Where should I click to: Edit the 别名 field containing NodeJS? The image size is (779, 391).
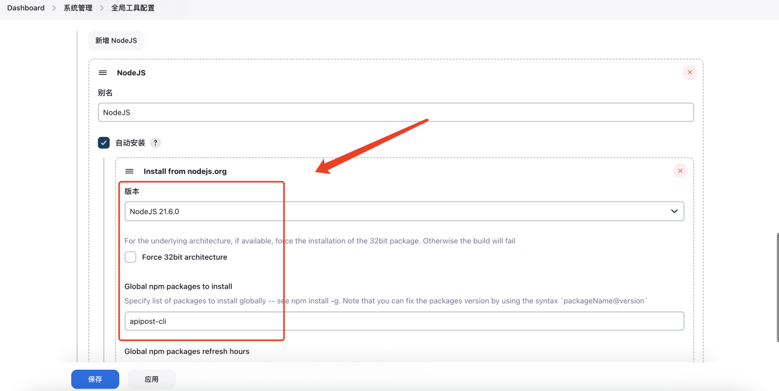tap(396, 112)
